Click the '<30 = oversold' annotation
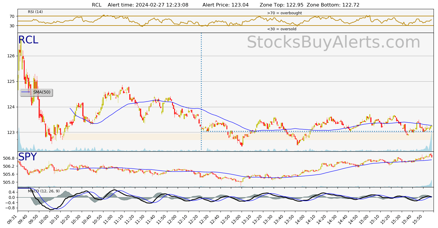 [282, 29]
